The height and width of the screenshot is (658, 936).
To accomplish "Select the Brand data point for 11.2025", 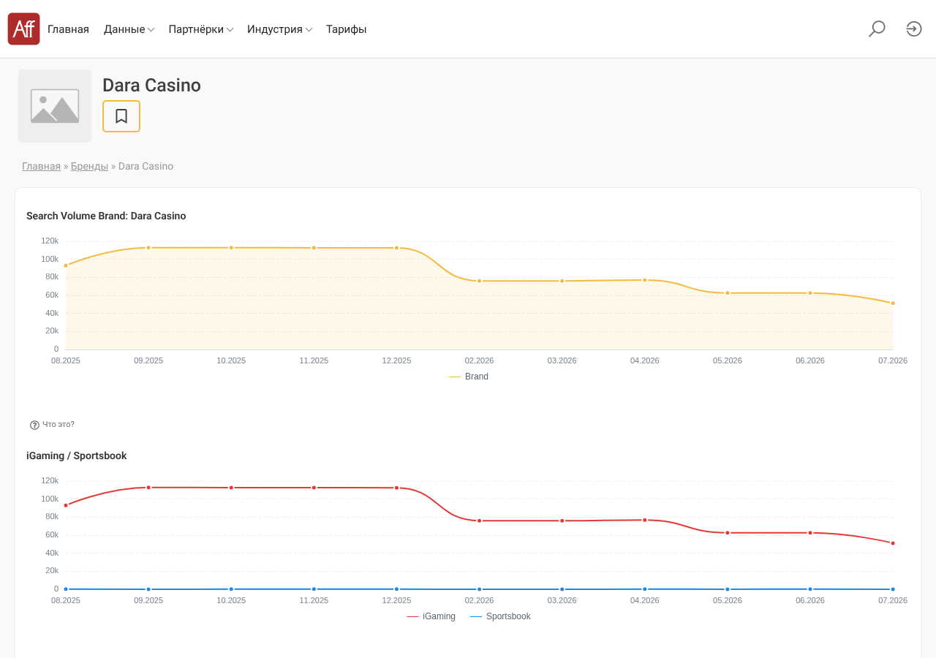I will pos(314,248).
